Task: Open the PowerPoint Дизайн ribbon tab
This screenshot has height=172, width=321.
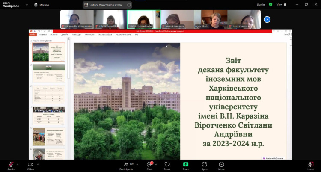Action: (x=65, y=35)
